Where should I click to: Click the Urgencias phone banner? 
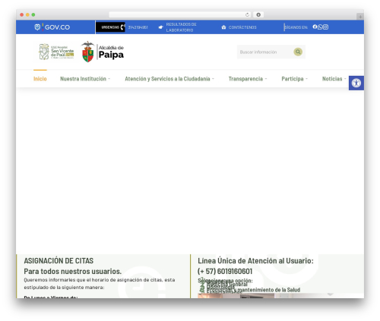pyautogui.click(x=110, y=27)
